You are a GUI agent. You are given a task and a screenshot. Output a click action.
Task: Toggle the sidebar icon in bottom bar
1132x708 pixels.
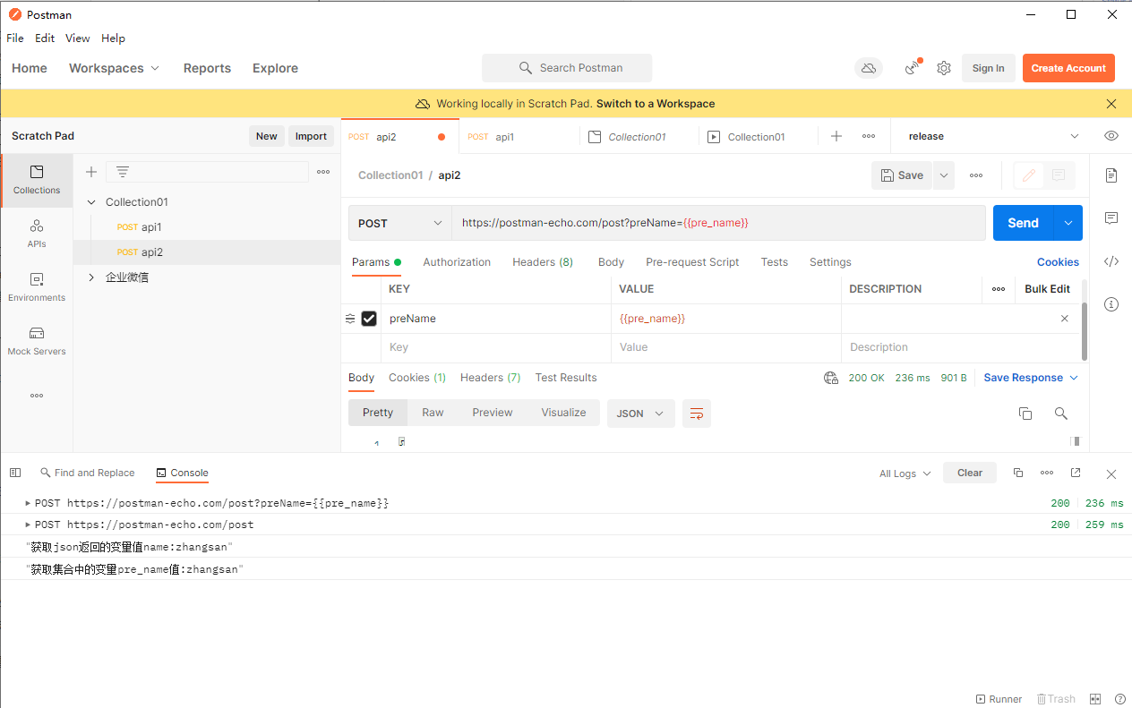pos(15,473)
